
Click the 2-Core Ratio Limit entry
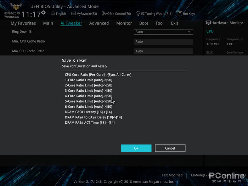89,85
